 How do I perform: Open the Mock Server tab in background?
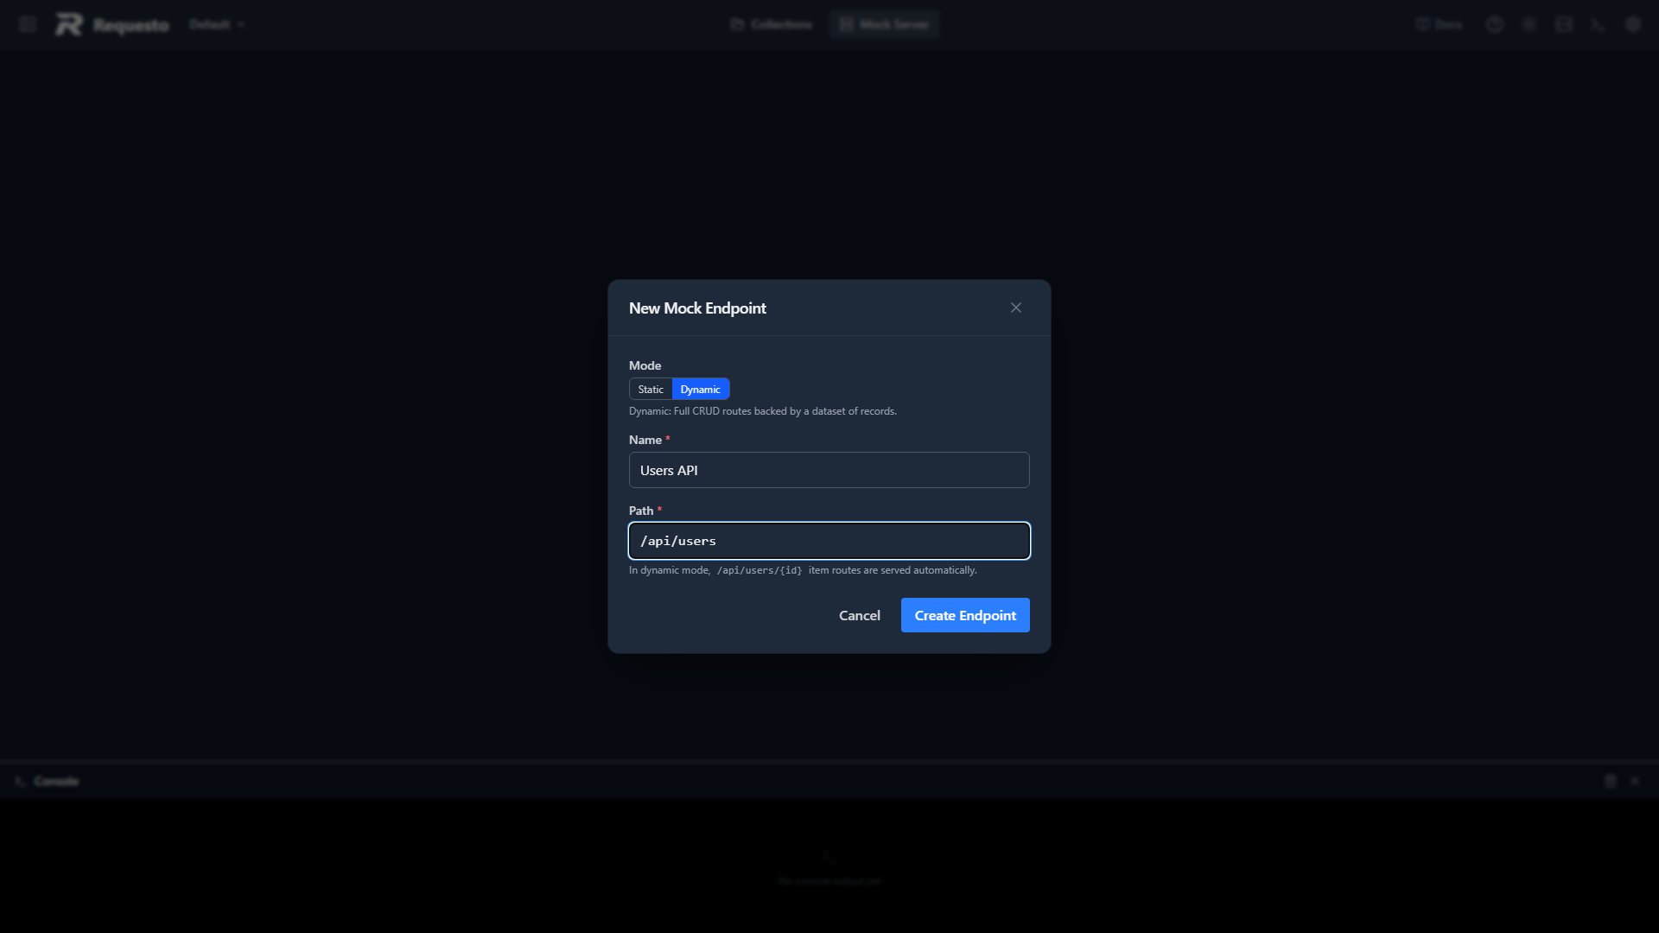(x=884, y=24)
